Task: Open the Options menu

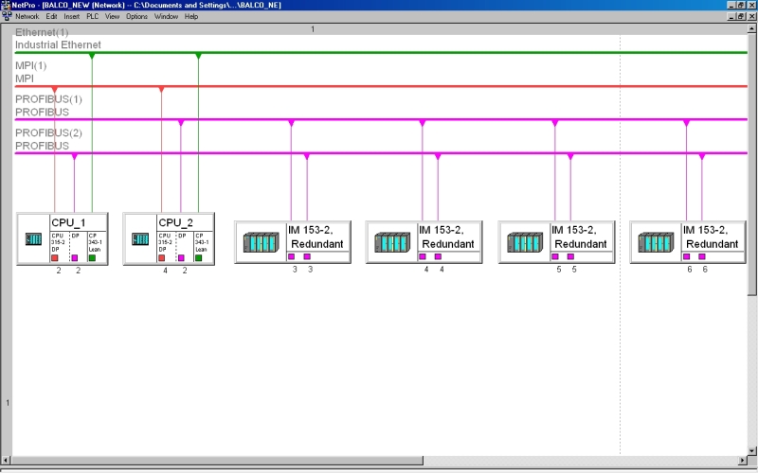Action: (x=136, y=16)
